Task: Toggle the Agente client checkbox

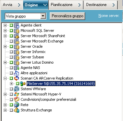Action: [x=11, y=25]
